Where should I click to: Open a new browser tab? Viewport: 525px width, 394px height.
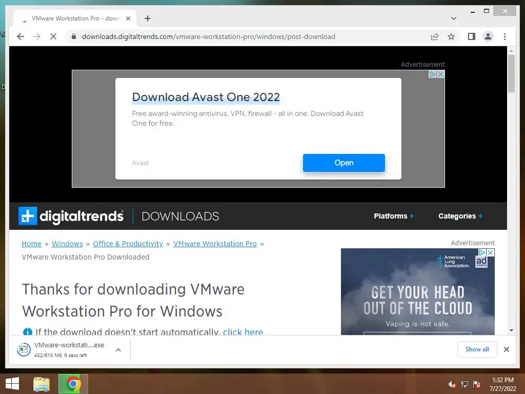tap(148, 18)
